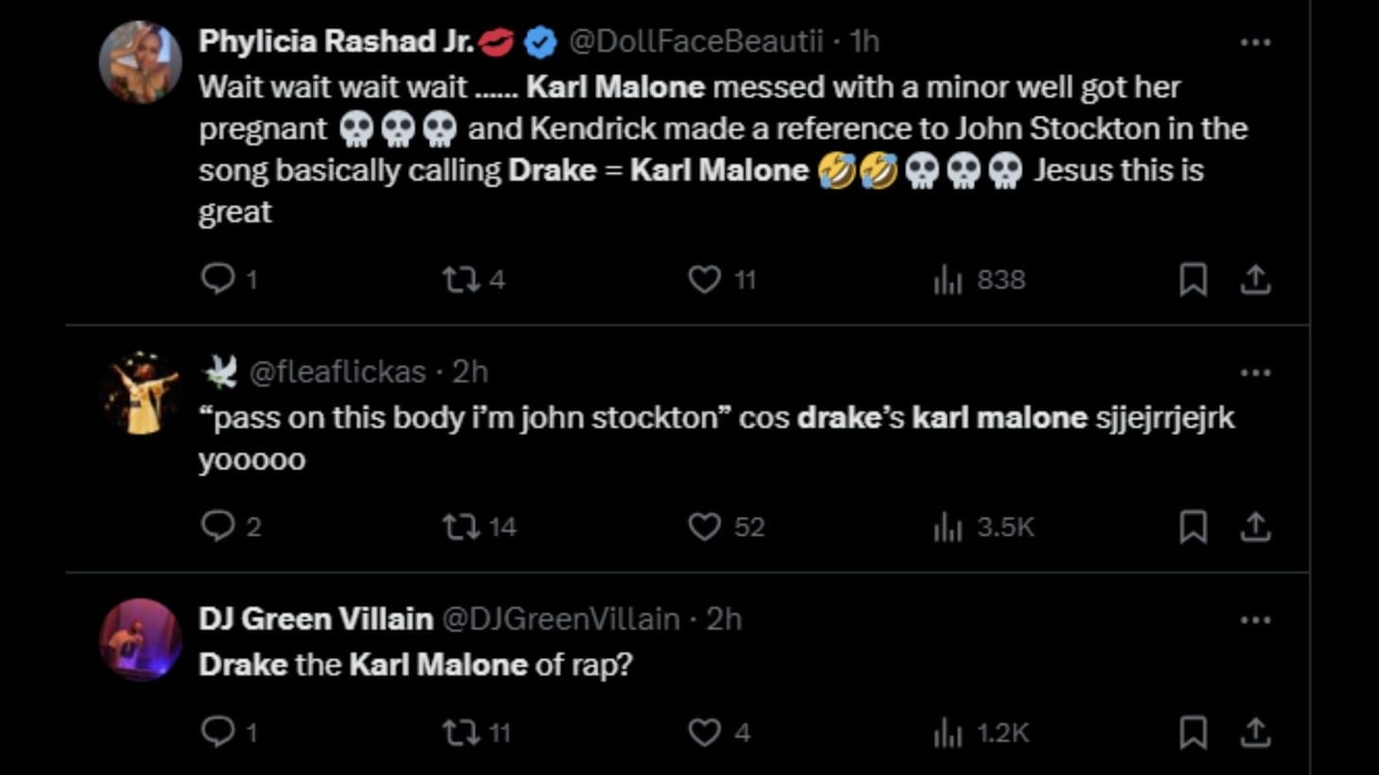Click the retweet icon on @fleaflickas' tweet

point(464,527)
